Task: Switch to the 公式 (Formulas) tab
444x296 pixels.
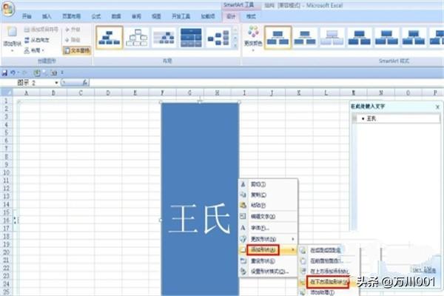Action: point(96,16)
